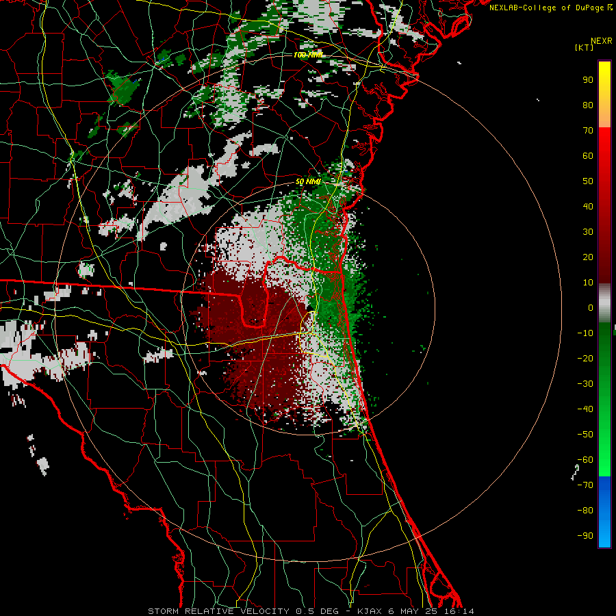Click the -80 value on the velocity scale

point(585,511)
